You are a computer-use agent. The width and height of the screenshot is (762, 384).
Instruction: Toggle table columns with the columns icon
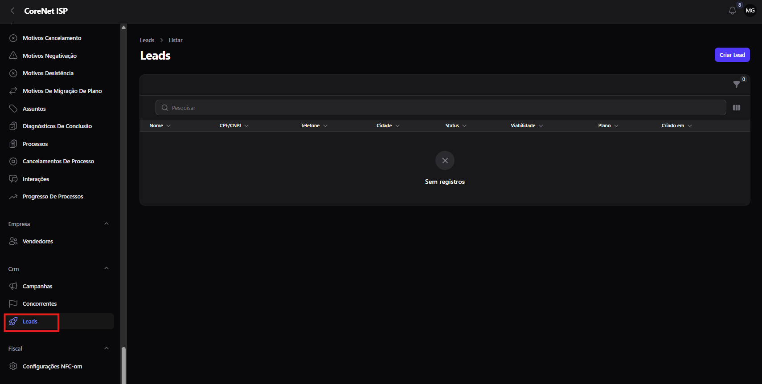pyautogui.click(x=737, y=108)
